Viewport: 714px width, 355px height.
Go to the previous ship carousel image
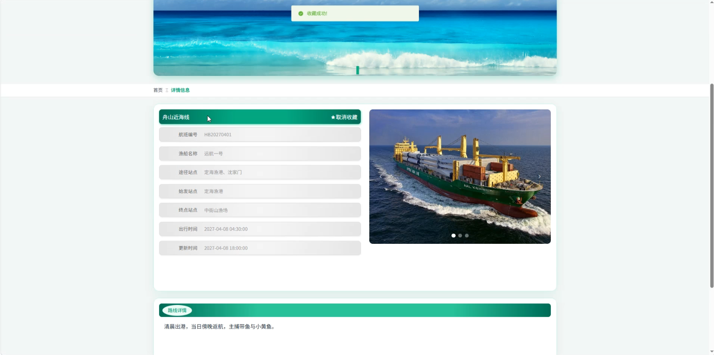[x=380, y=176]
